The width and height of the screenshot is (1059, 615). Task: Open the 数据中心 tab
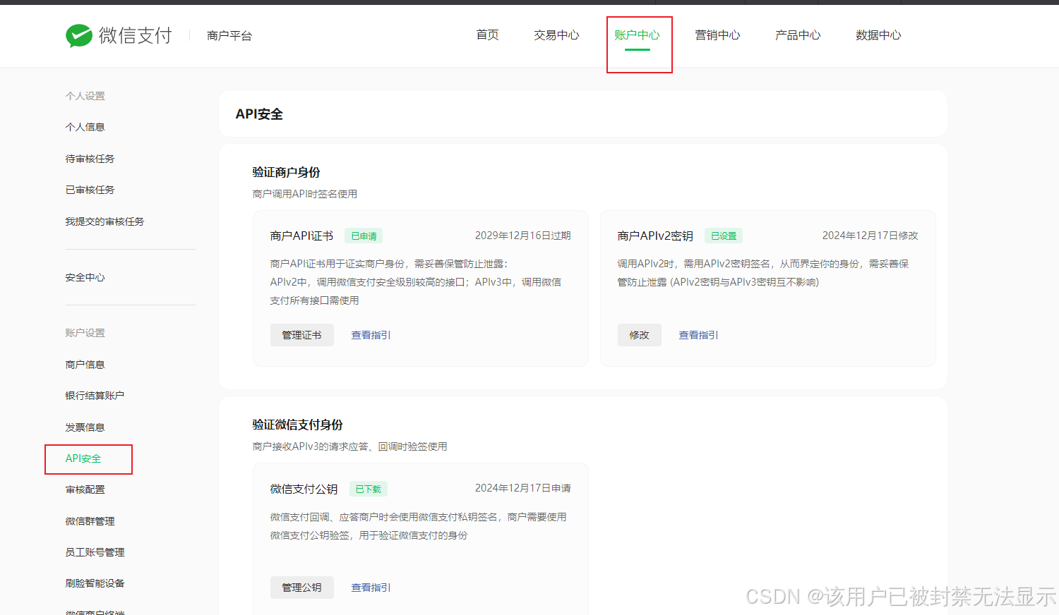pyautogui.click(x=879, y=35)
